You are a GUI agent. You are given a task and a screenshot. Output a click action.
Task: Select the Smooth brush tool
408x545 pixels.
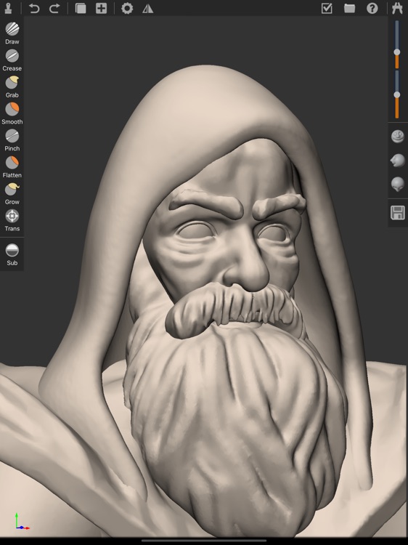pos(12,113)
